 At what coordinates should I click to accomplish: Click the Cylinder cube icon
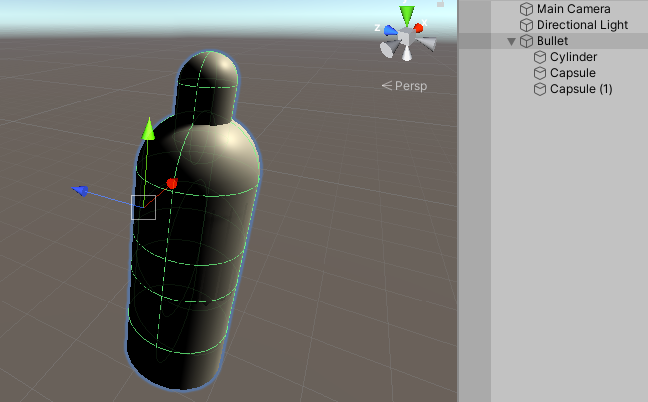pyautogui.click(x=540, y=57)
